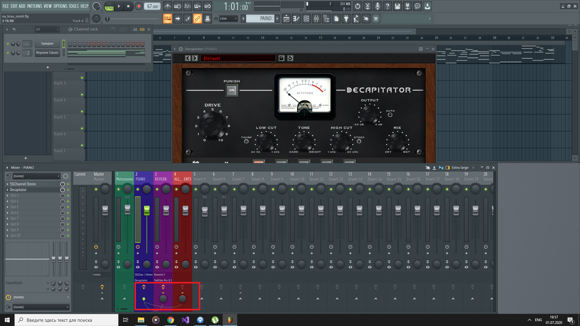This screenshot has width=580, height=326.
Task: Open the PATTERNS menu
Action: click(x=34, y=6)
